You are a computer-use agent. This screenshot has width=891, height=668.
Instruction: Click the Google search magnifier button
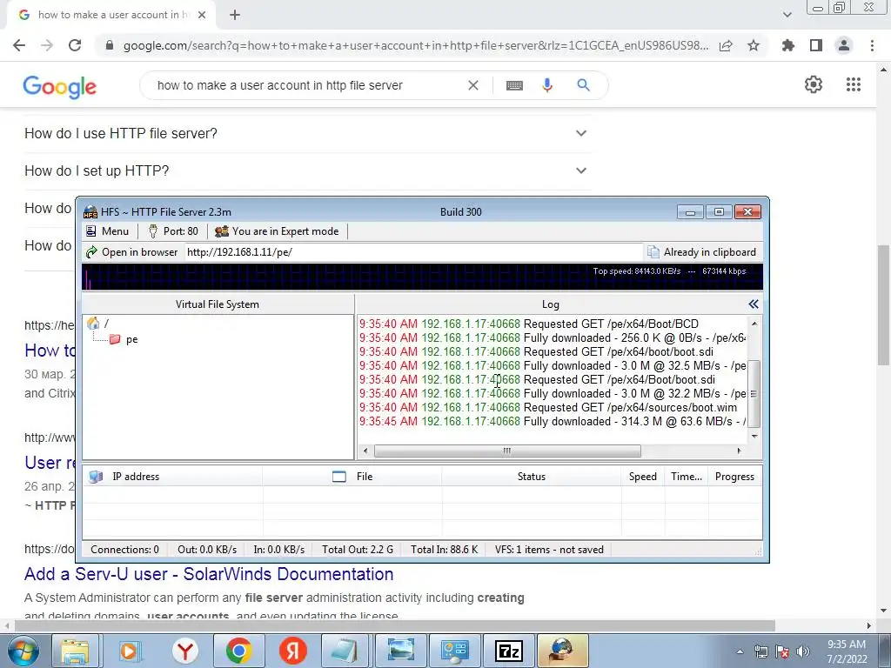click(x=583, y=85)
